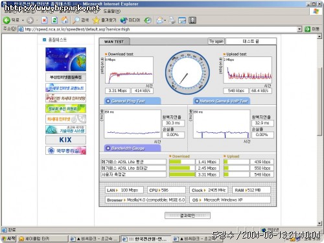Click the vertical scrollbar thumb
This screenshot has height=243, width=324.
pyautogui.click(x=319, y=102)
